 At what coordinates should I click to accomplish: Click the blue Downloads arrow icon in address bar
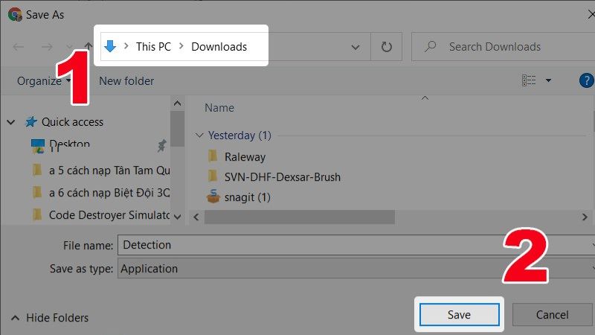110,46
